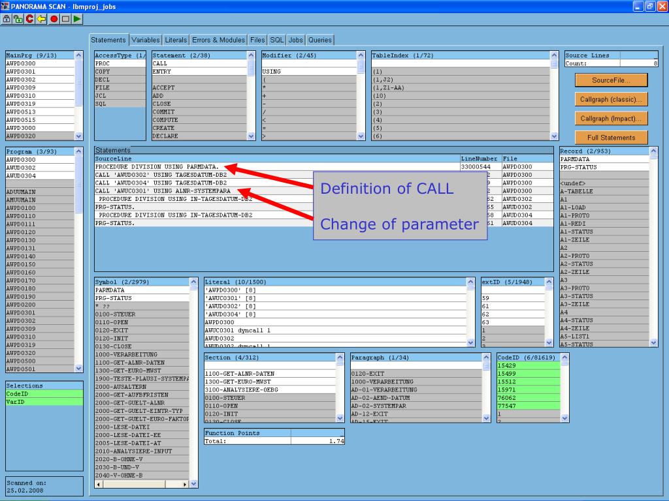Image resolution: width=669 pixels, height=501 pixels.
Task: Select CodeID 77547
Action: [528, 406]
